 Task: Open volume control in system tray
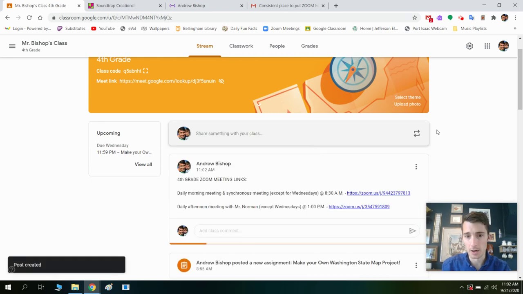[x=495, y=287]
